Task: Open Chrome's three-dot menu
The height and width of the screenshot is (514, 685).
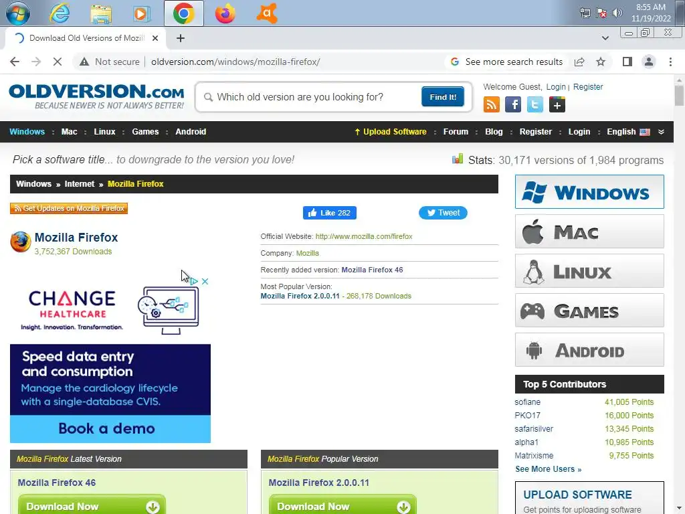Action: click(670, 62)
